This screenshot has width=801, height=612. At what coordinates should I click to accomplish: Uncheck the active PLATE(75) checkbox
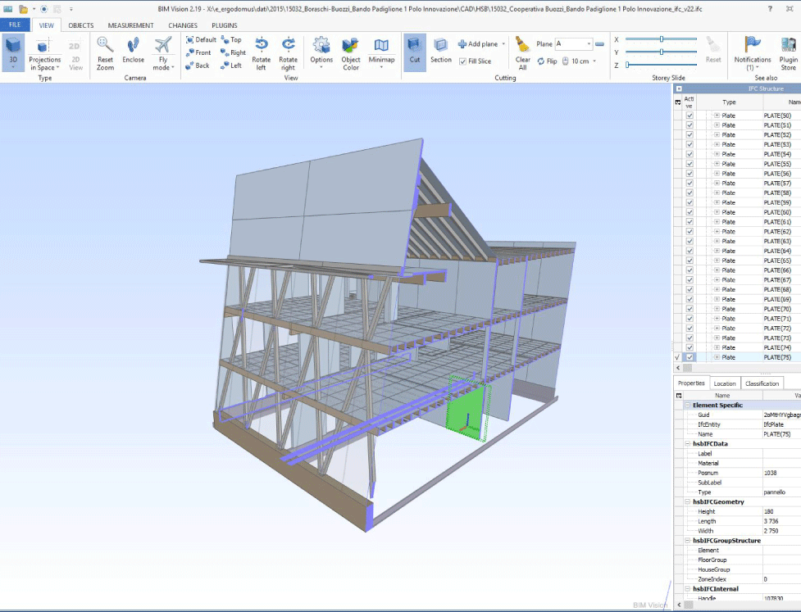(x=689, y=357)
